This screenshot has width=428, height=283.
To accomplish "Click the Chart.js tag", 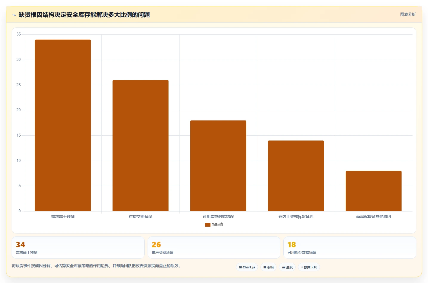I will pos(247,267).
